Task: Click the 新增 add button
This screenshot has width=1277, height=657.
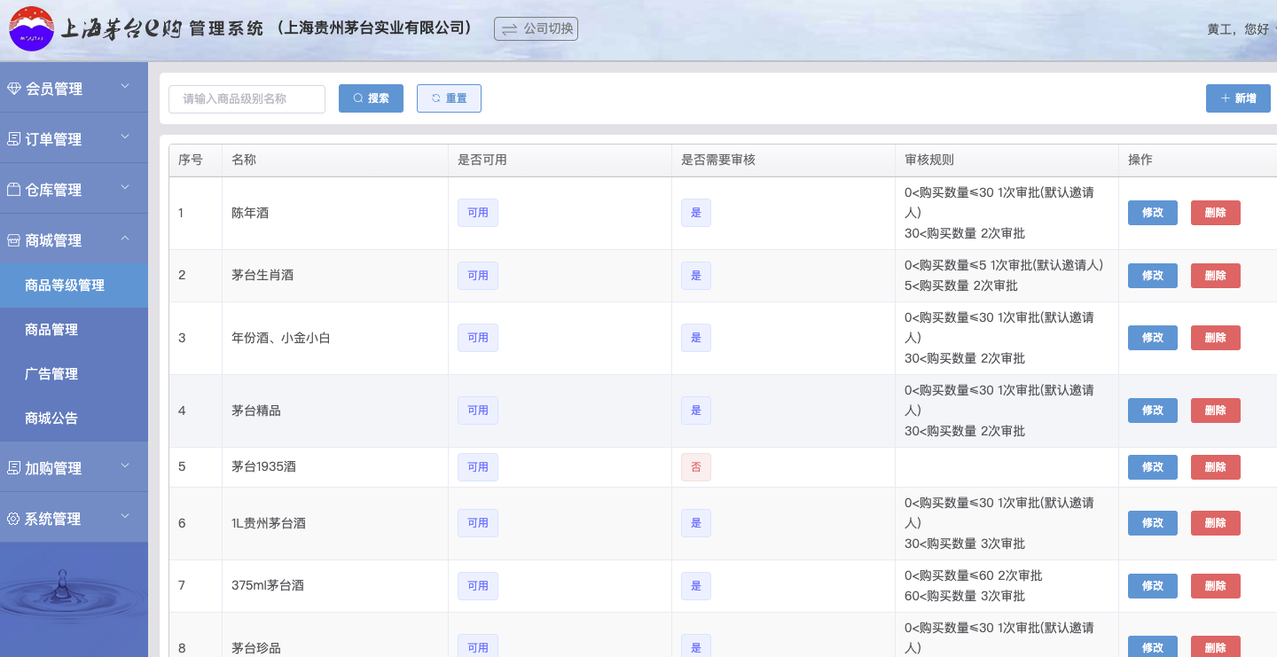Action: (1238, 98)
